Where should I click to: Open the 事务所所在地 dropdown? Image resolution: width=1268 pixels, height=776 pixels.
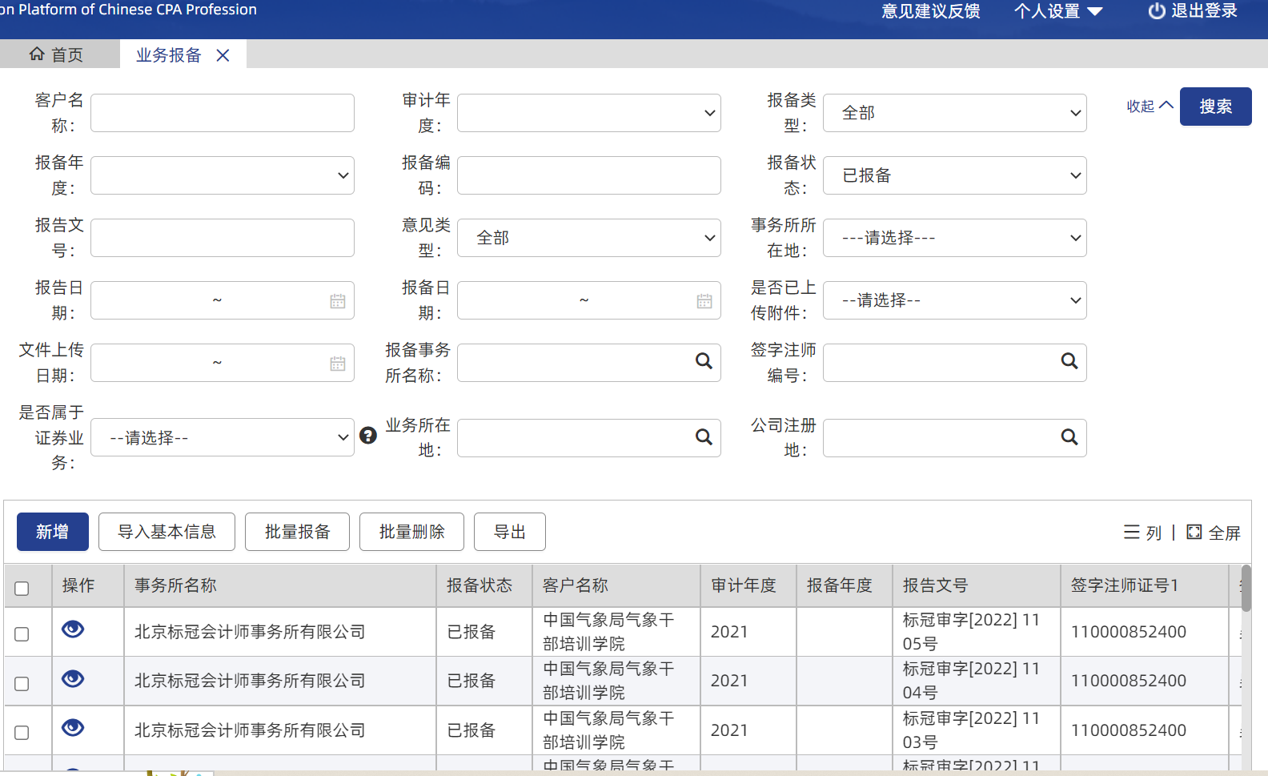pyautogui.click(x=954, y=238)
